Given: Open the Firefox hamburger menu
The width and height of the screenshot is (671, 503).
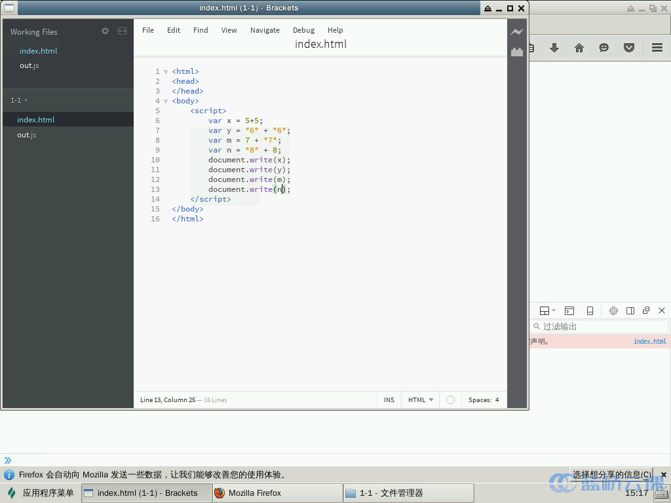Looking at the screenshot, I should tap(657, 48).
